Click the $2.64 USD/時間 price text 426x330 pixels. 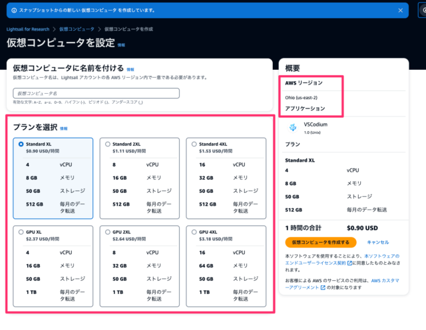pos(129,239)
